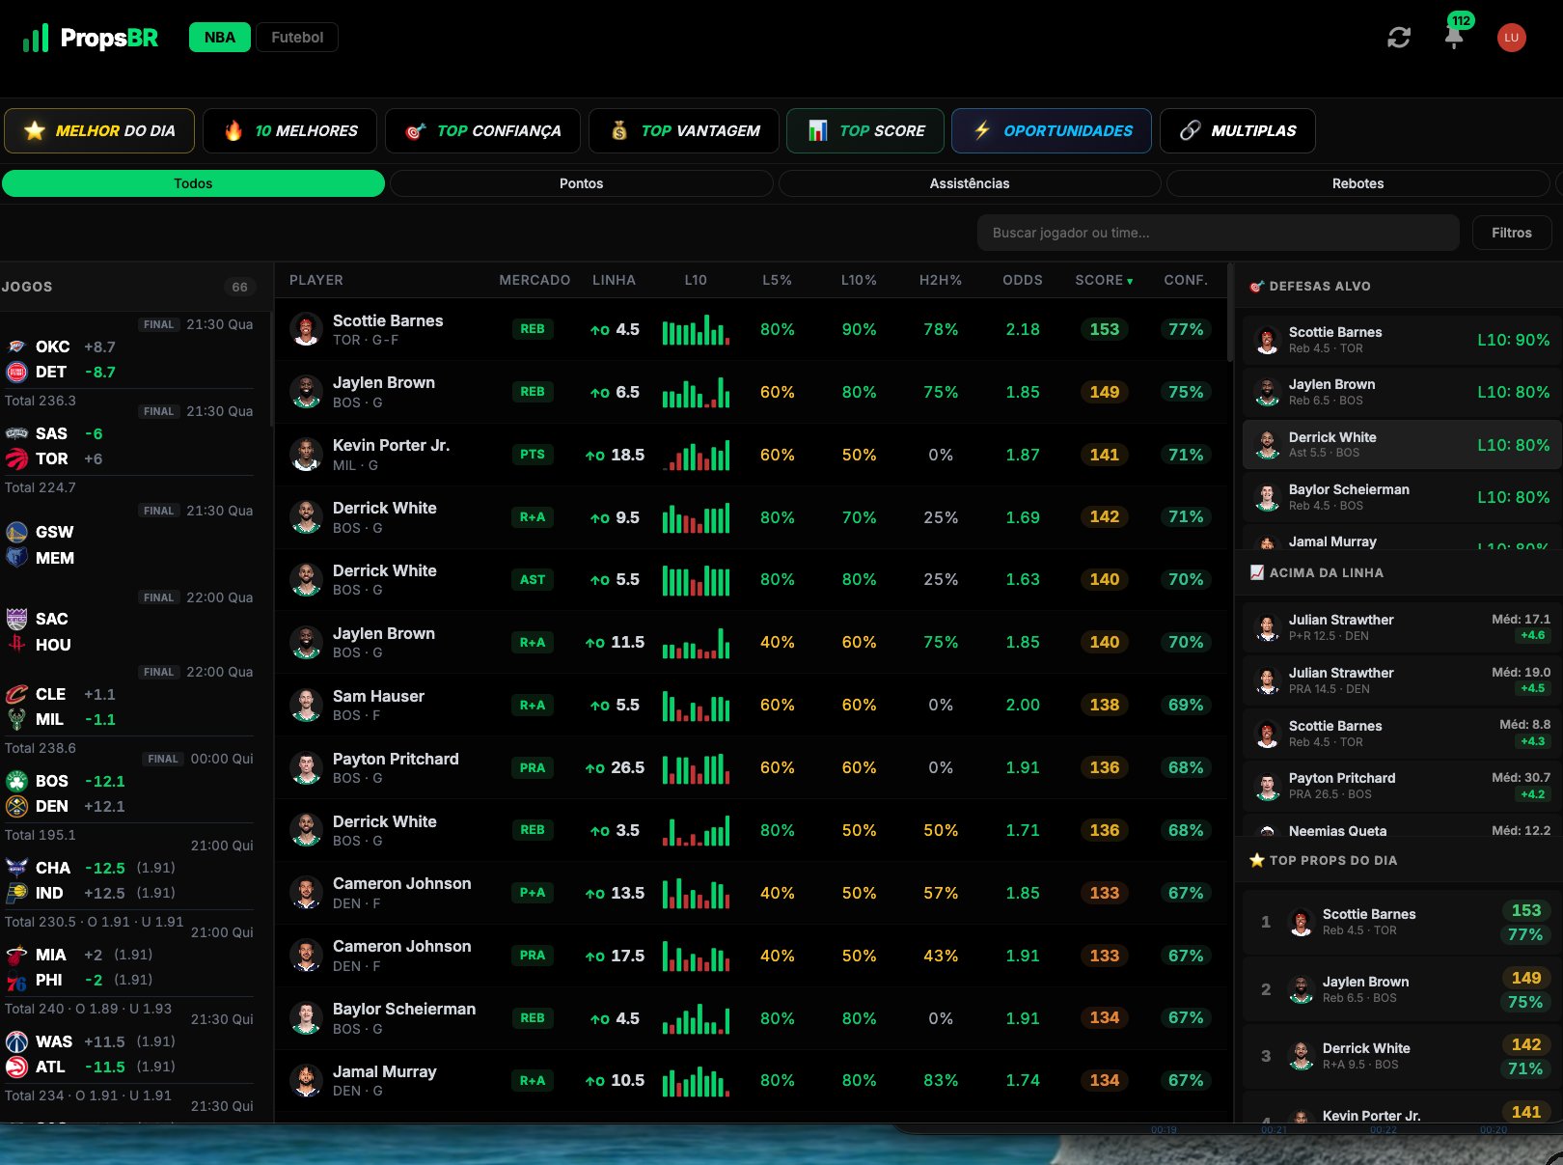Open the Filtros panel
The height and width of the screenshot is (1165, 1563).
click(x=1511, y=233)
